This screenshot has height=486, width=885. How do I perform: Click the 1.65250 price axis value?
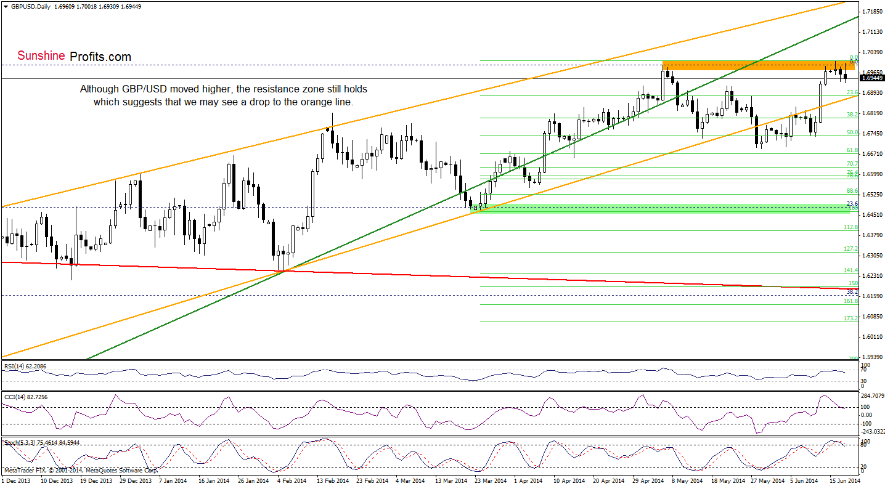pos(873,194)
